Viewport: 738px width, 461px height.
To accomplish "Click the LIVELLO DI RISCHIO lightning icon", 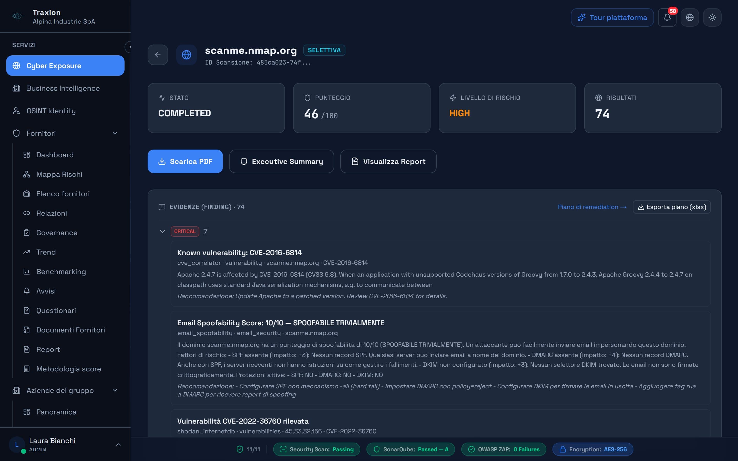I will [453, 98].
